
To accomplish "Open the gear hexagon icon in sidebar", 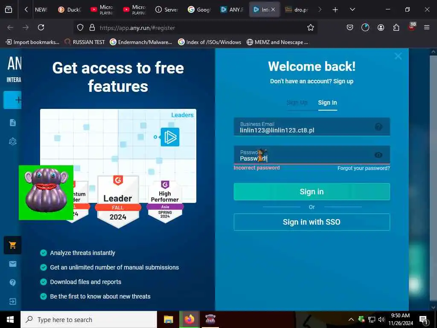I will click(13, 142).
